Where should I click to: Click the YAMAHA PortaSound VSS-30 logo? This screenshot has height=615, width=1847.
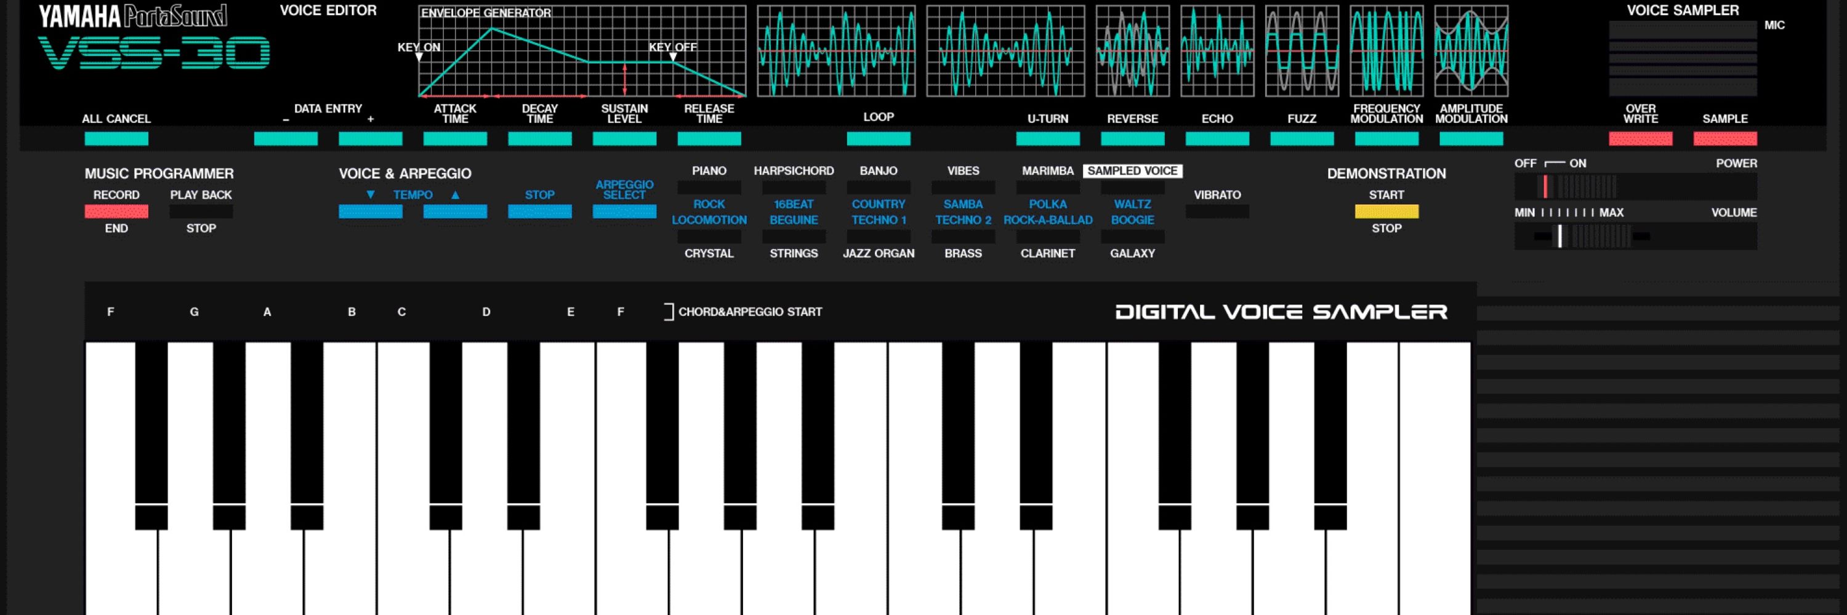(153, 38)
